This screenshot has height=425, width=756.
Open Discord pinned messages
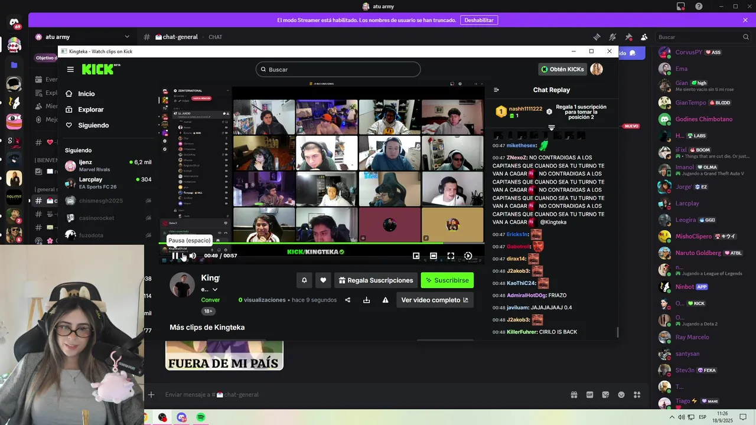coord(628,37)
